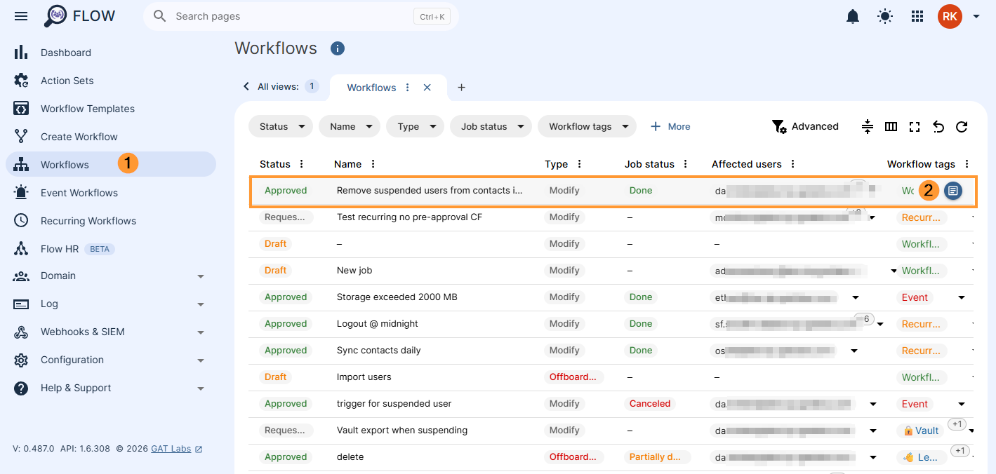Toggle row density icon

click(x=868, y=127)
